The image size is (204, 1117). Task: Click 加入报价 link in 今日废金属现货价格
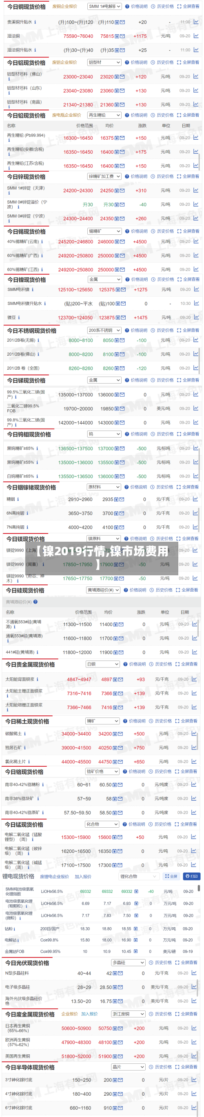click(x=89, y=1014)
